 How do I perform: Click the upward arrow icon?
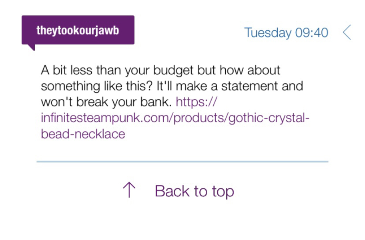[129, 191]
